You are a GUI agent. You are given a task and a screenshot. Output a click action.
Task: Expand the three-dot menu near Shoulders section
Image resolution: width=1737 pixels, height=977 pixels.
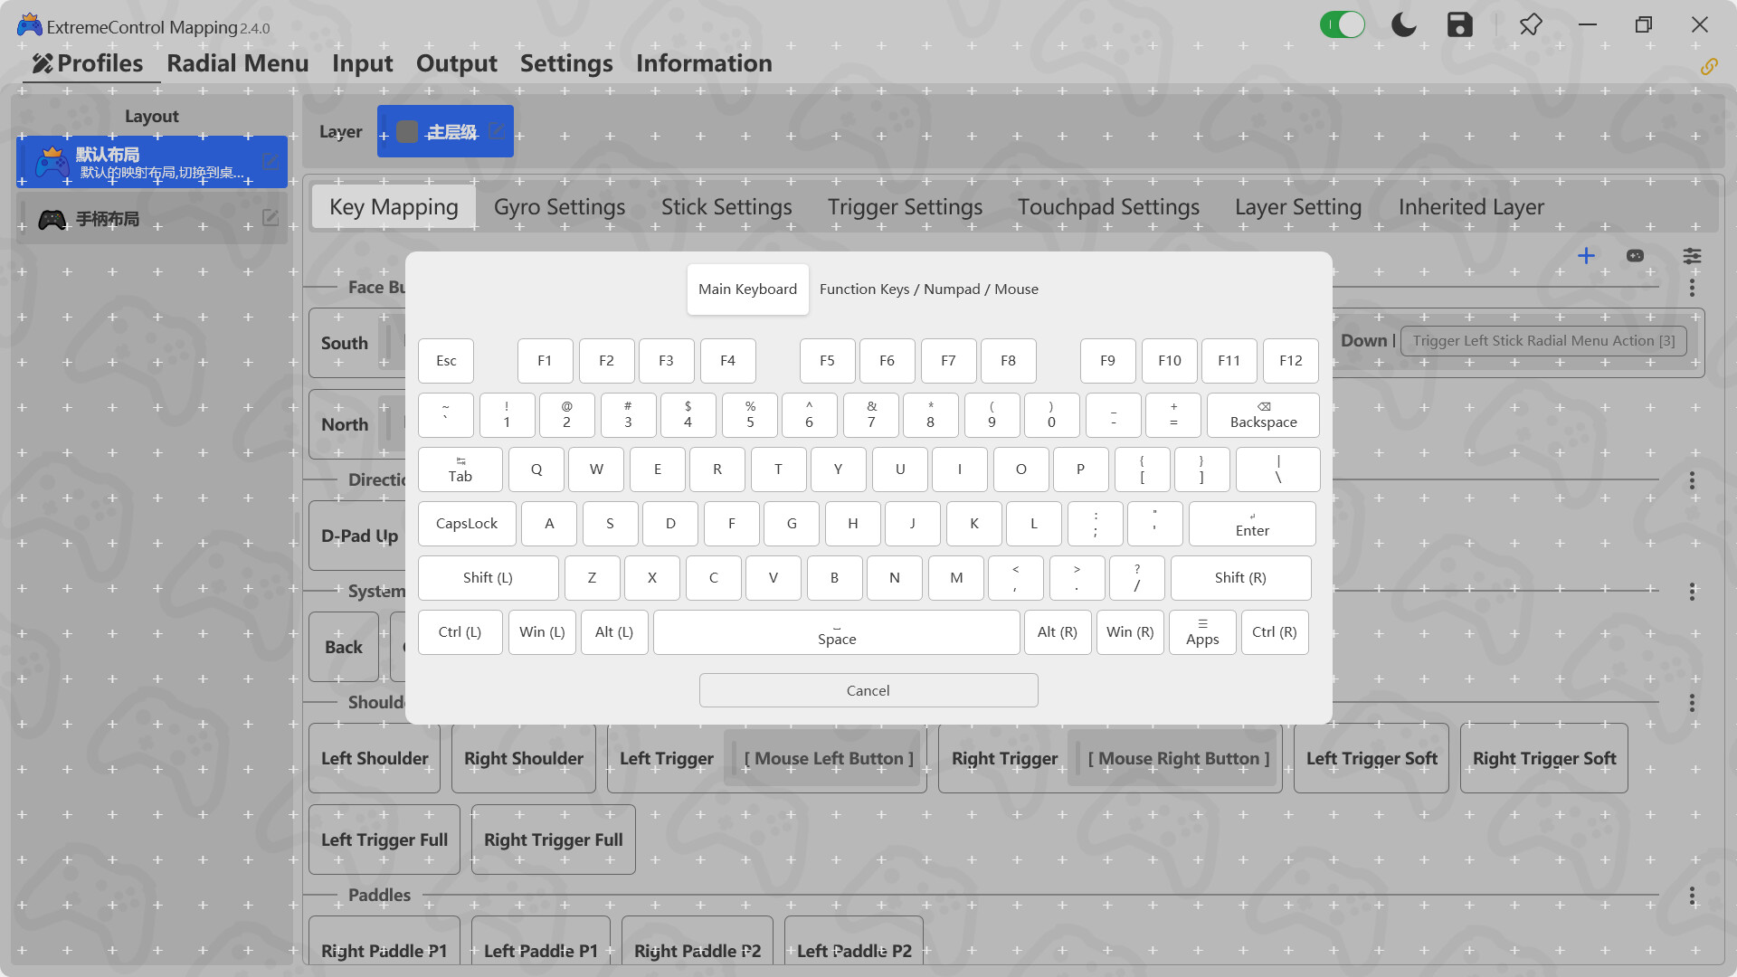(1692, 702)
